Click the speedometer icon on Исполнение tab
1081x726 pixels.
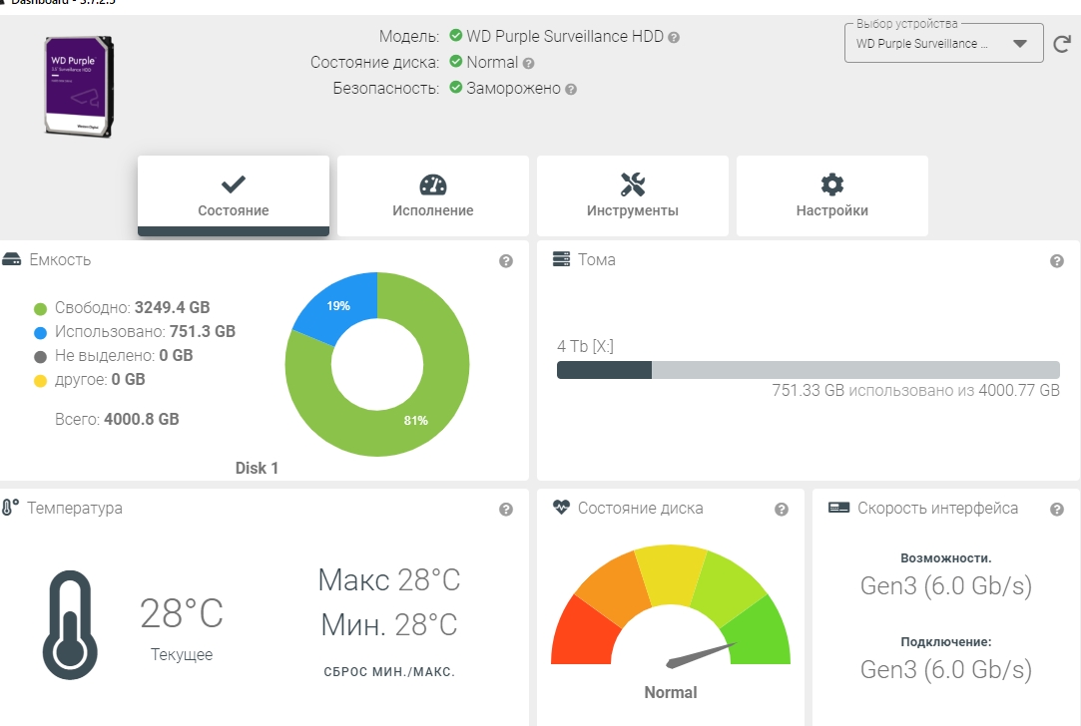pos(433,184)
